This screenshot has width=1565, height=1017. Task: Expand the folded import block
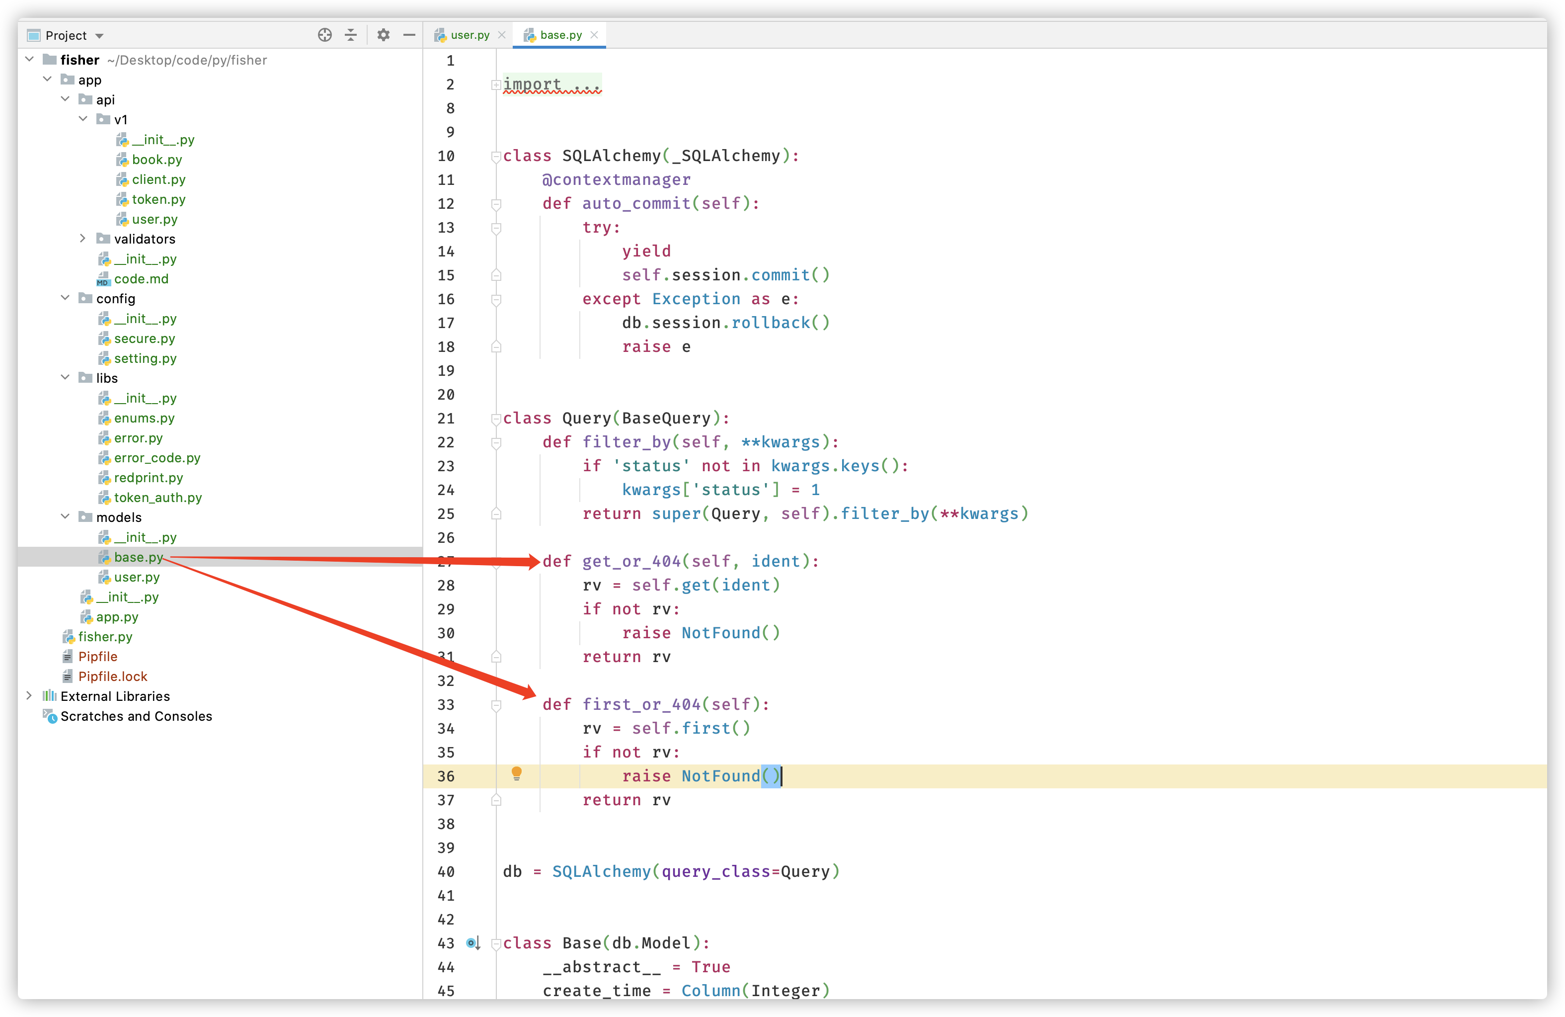click(x=496, y=85)
